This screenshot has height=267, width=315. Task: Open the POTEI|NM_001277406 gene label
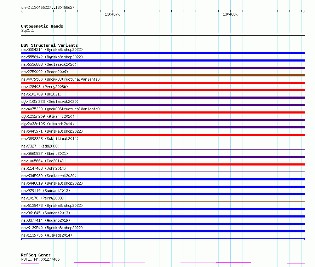[40, 259]
